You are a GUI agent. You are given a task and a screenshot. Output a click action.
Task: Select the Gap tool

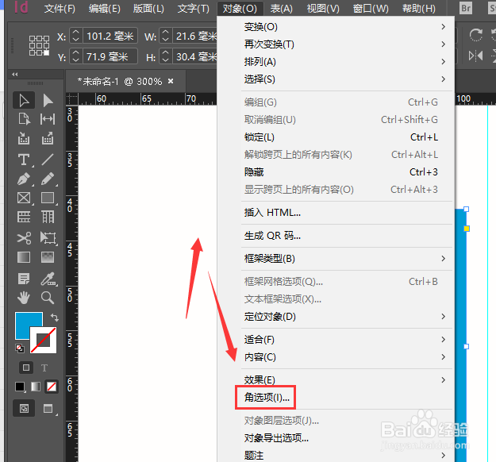(x=48, y=119)
